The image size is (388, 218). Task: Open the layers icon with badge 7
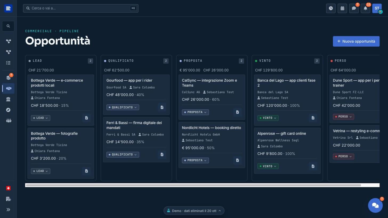point(8,78)
